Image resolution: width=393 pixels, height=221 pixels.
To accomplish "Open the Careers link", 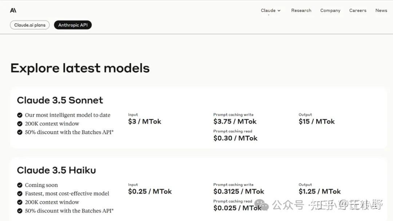I will (358, 10).
